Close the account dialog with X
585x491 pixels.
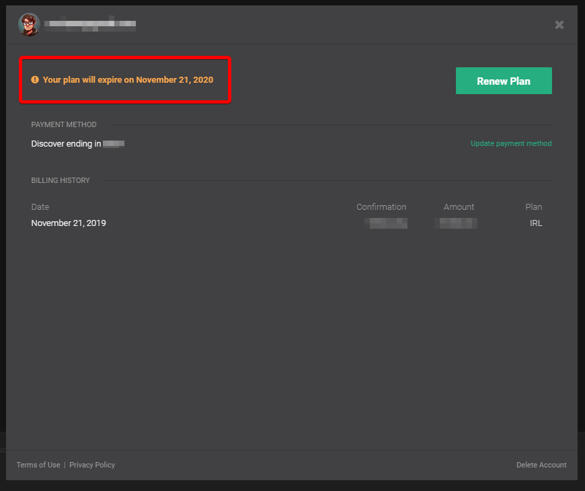point(559,25)
